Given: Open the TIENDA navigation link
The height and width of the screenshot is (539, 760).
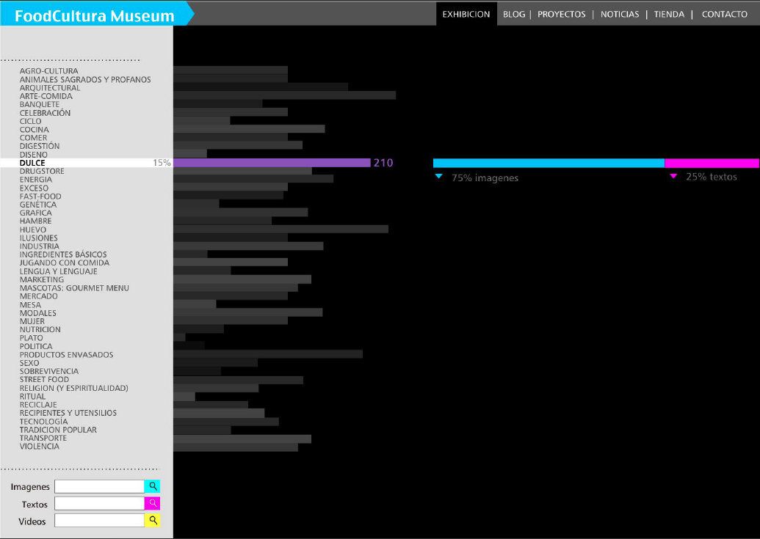Looking at the screenshot, I should point(669,14).
